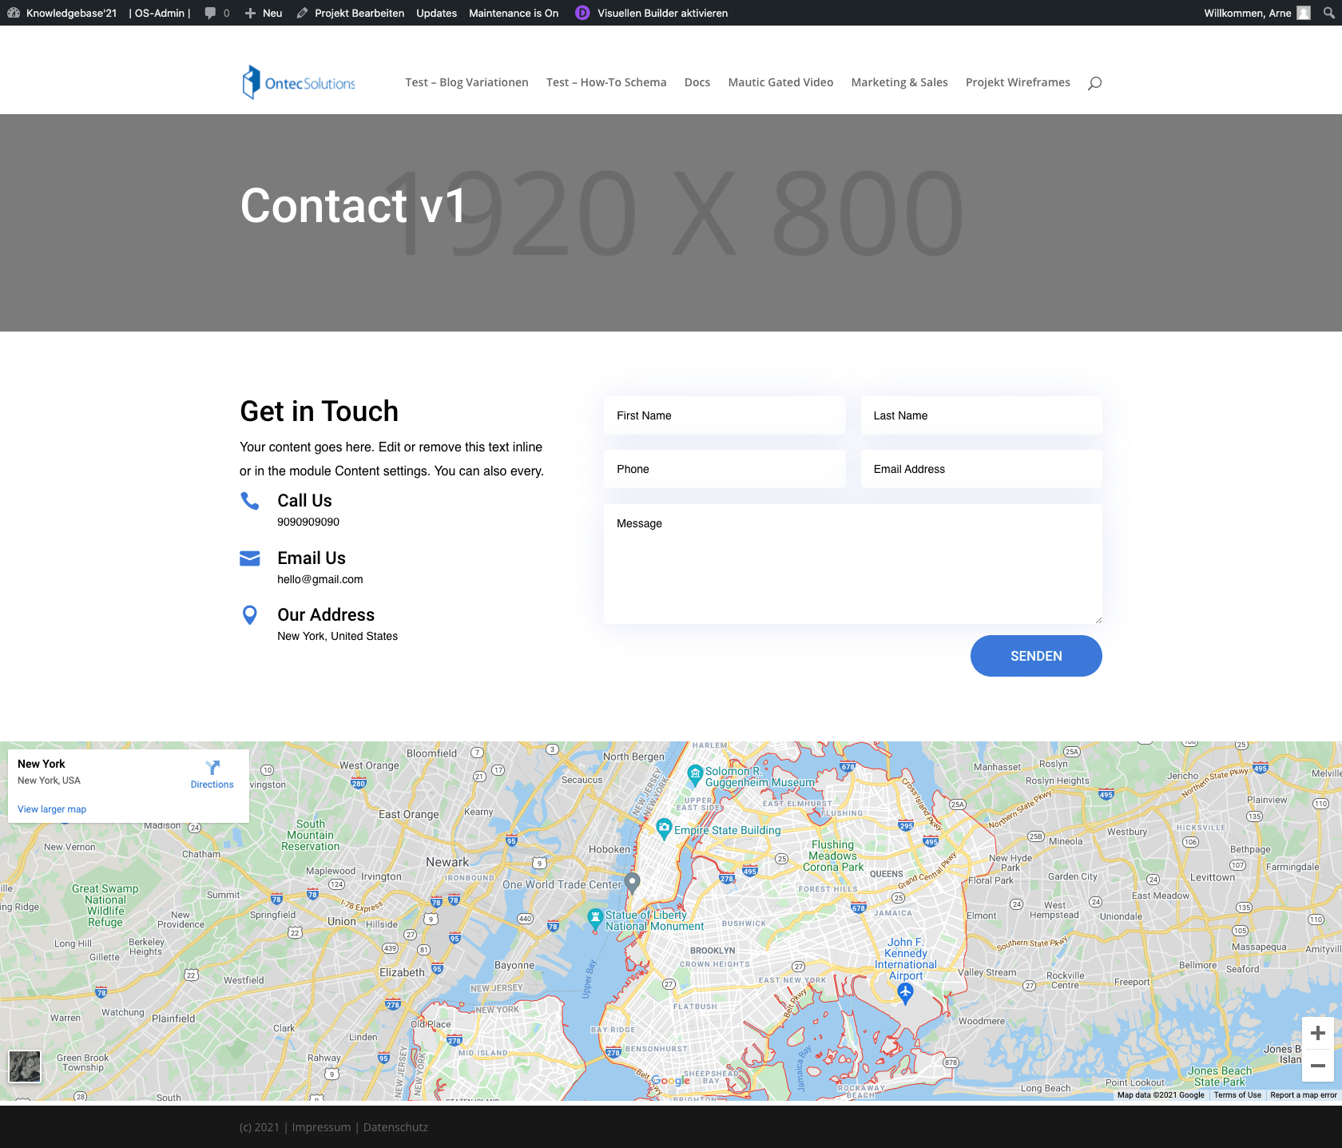The width and height of the screenshot is (1342, 1148).
Task: Open the Marketing & Sales menu
Action: point(899,82)
